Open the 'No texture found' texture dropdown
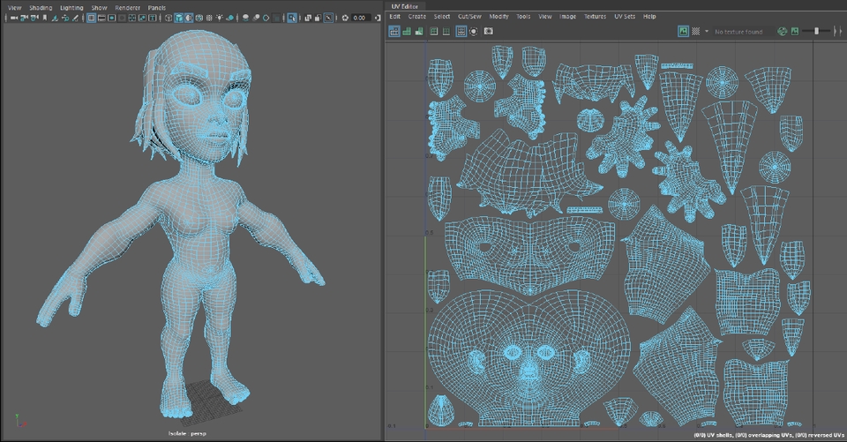Image resolution: width=847 pixels, height=442 pixels. click(738, 32)
